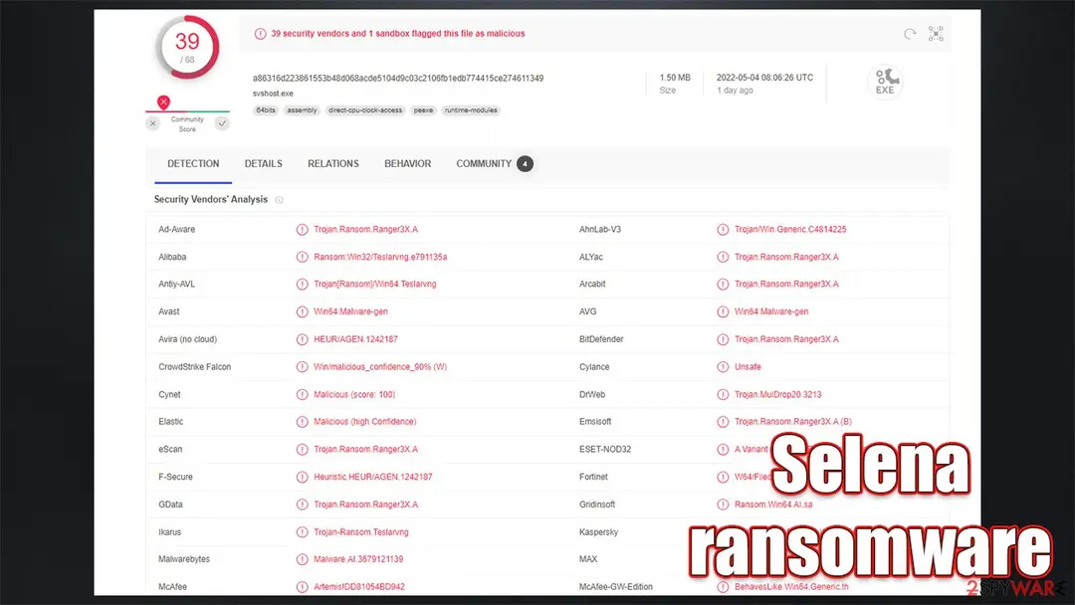Switch to the DETAILS tab

263,164
